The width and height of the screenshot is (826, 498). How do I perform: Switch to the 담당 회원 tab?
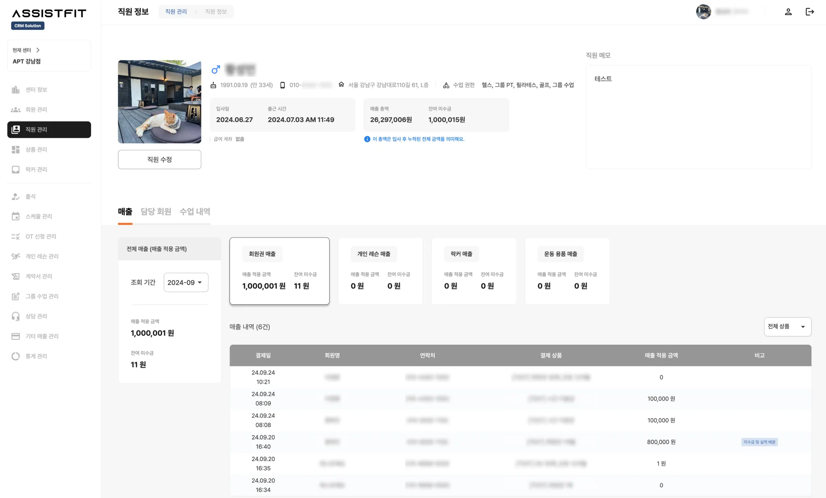point(156,212)
